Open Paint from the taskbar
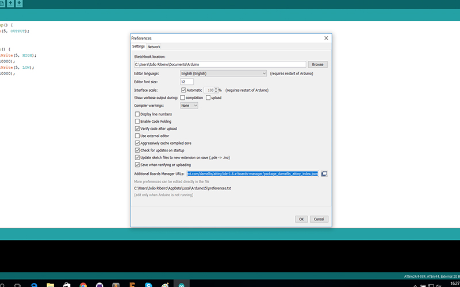 coord(165,285)
